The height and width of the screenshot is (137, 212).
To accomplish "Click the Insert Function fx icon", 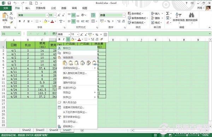I will click(x=45, y=34).
